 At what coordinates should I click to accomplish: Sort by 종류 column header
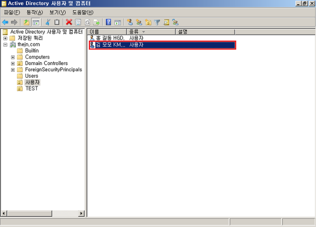(x=151, y=32)
